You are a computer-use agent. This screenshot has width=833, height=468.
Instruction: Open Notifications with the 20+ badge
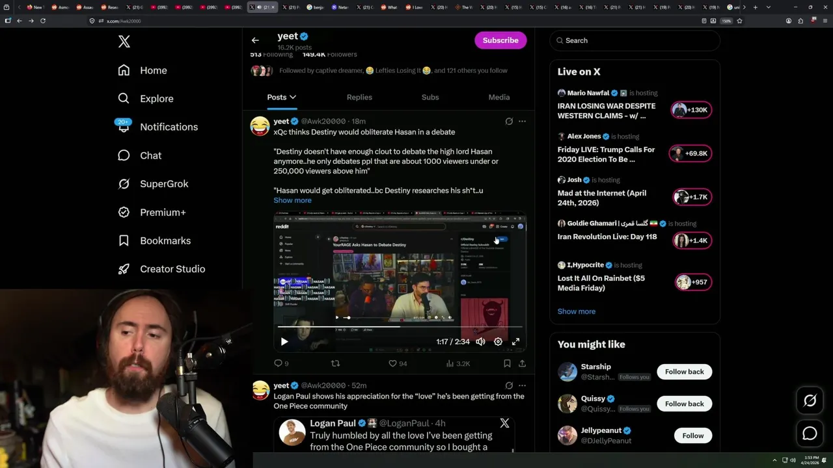pos(157,127)
